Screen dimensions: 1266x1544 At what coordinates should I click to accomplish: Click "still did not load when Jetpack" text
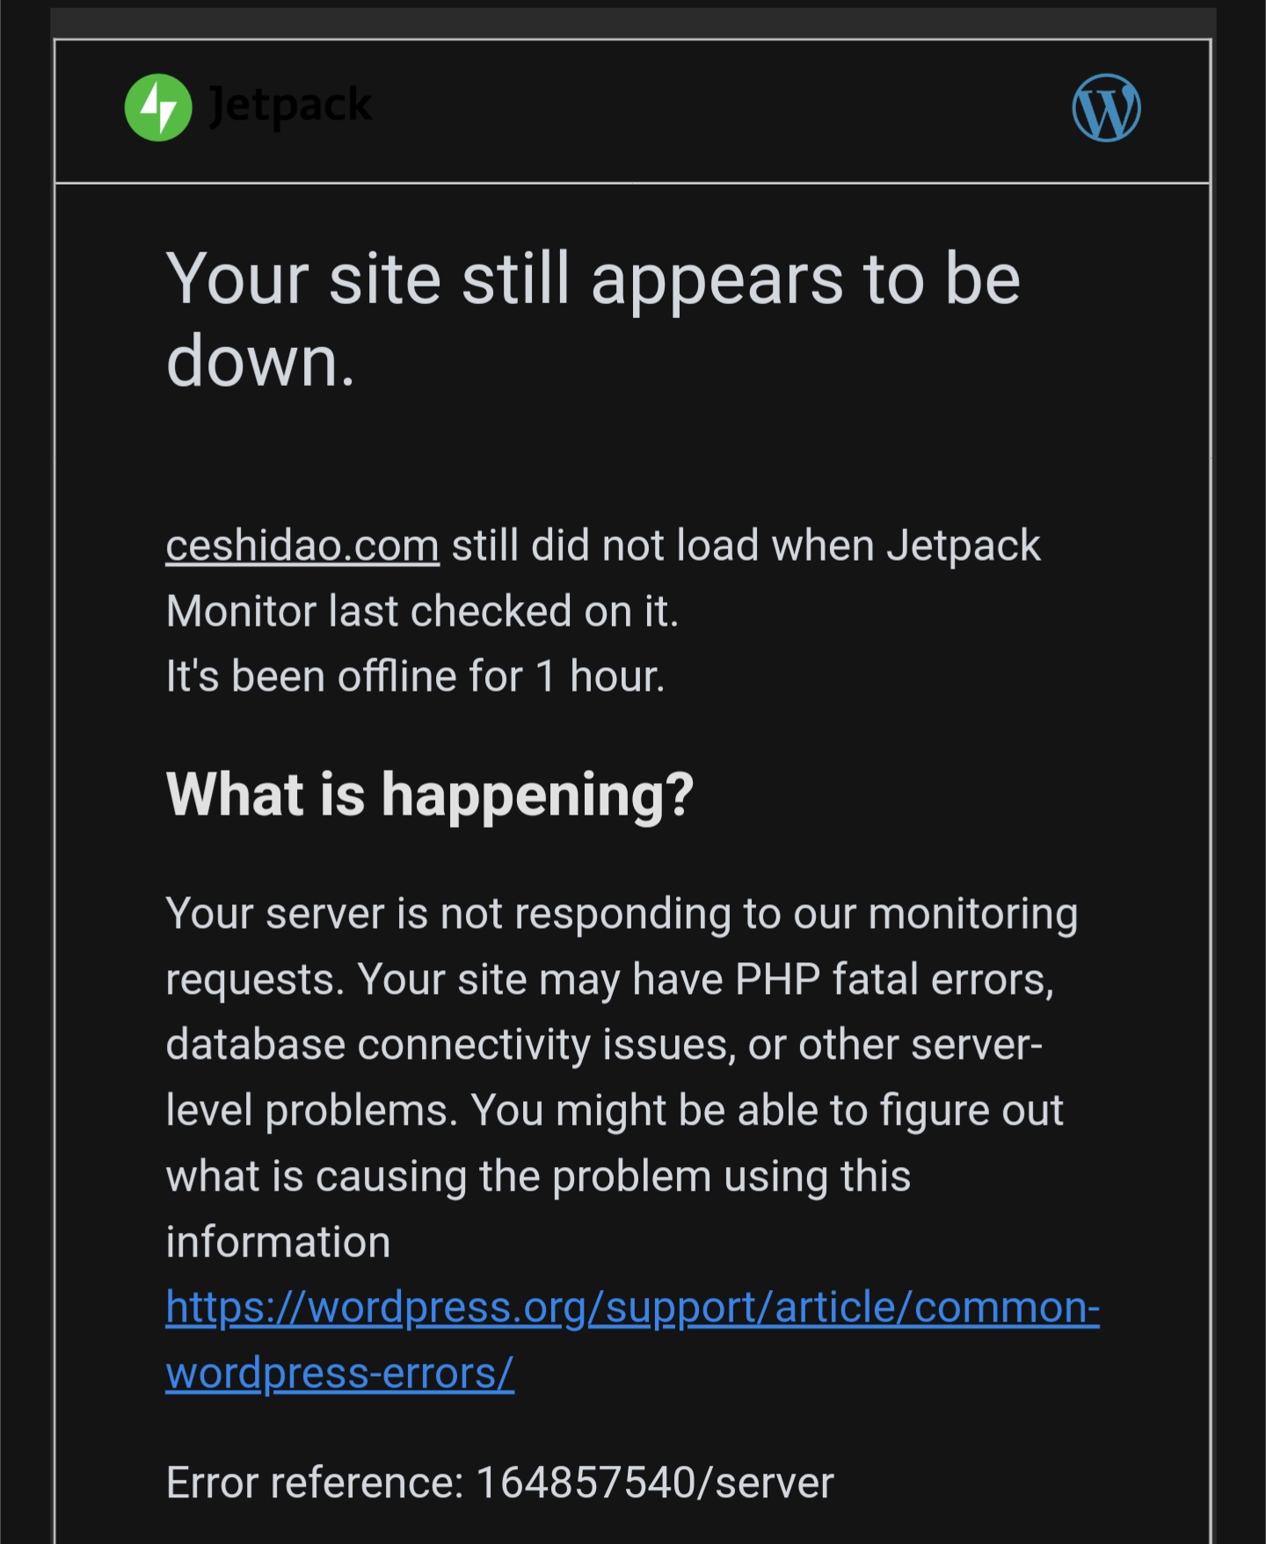tap(746, 546)
